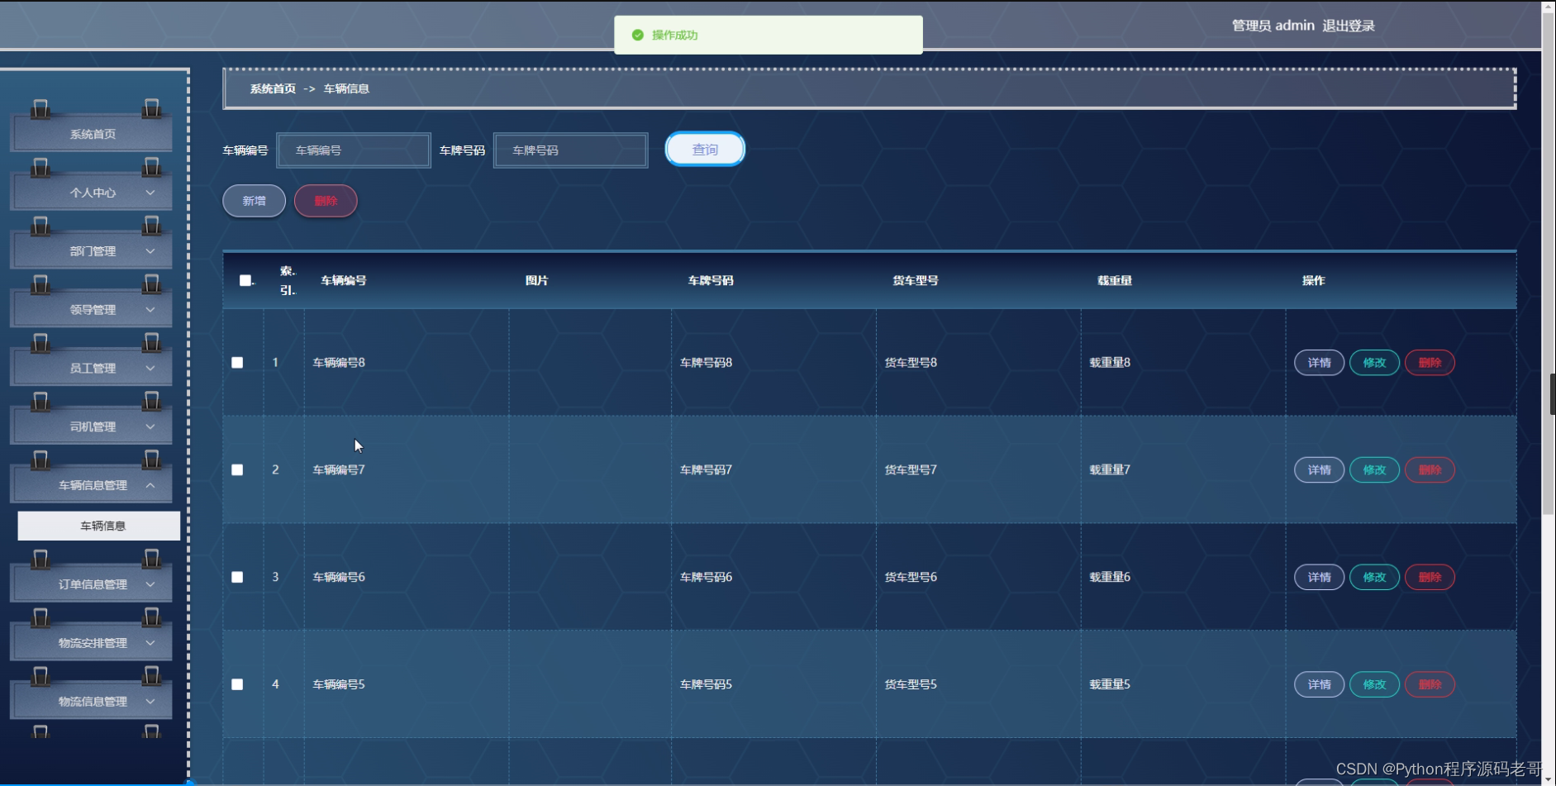The image size is (1556, 786).
Task: Click 修改 for row 车辆编号5
Action: click(x=1374, y=684)
